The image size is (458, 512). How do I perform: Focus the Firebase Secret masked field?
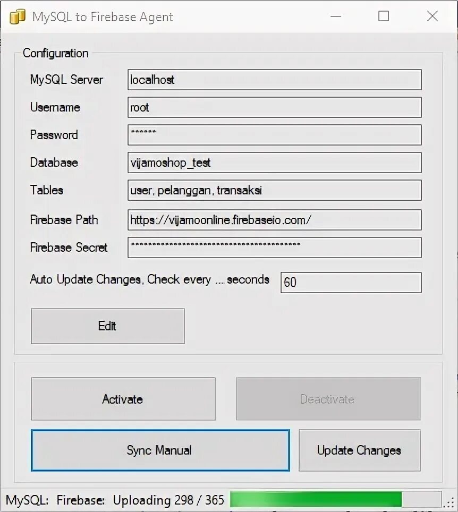click(274, 248)
